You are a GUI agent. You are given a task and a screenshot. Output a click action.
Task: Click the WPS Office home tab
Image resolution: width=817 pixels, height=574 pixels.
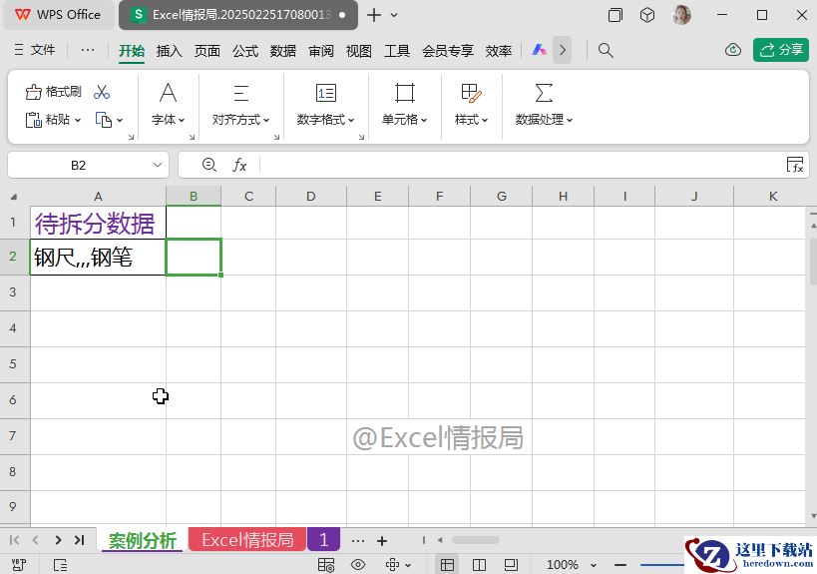click(58, 15)
